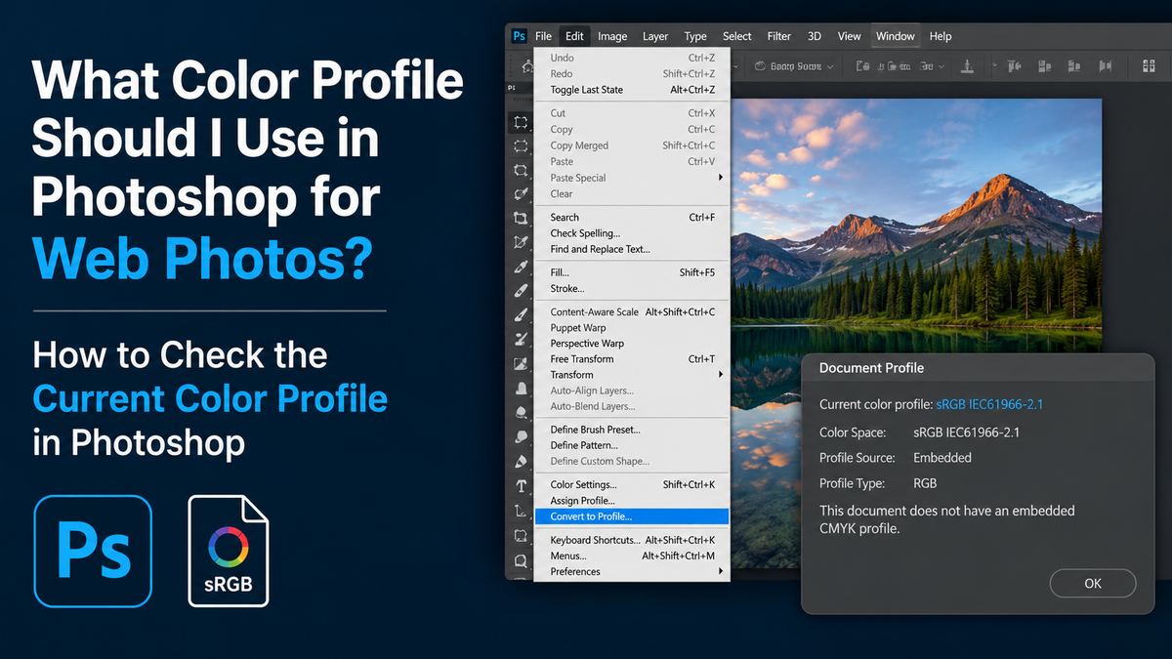The width and height of the screenshot is (1172, 659).
Task: Choose Convert to Profile... from Edit menu
Action: coord(632,516)
